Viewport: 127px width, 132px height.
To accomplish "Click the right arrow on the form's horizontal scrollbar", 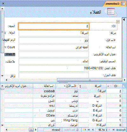I will click(x=124, y=80).
